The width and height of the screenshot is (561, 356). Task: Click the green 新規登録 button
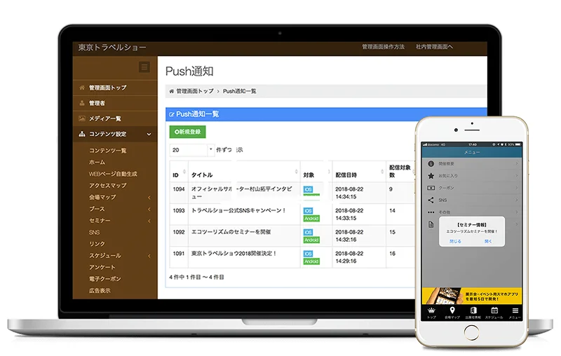tap(188, 132)
